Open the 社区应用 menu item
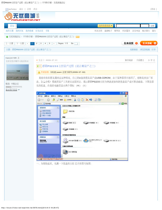Screen dimensions: 162x210 (x=98, y=31)
